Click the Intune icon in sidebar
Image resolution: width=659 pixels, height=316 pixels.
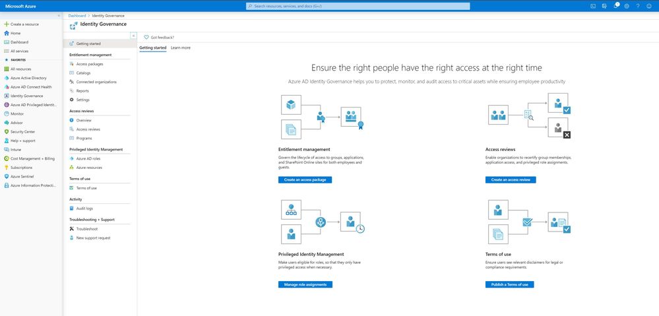pyautogui.click(x=7, y=150)
